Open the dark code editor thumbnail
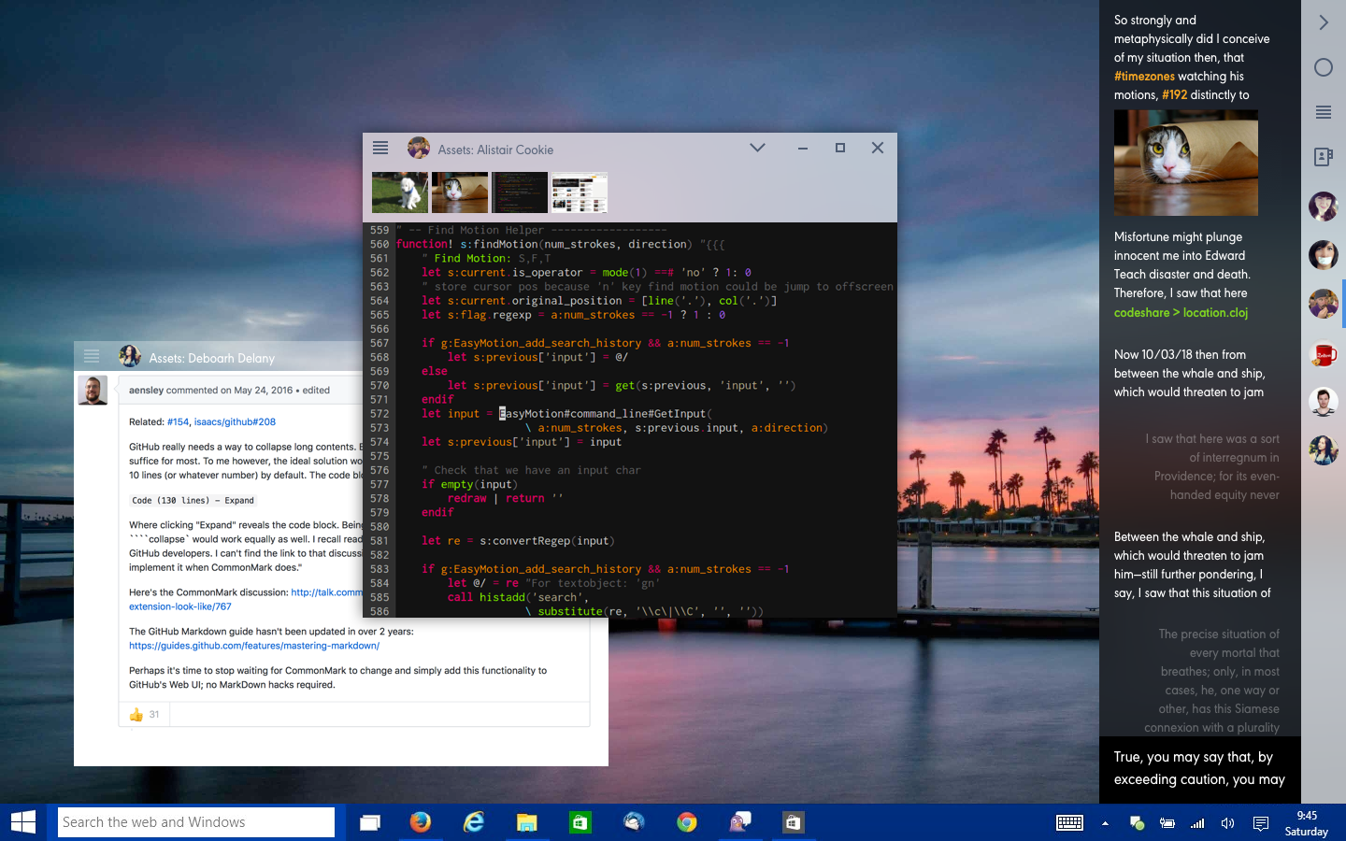 [x=520, y=192]
